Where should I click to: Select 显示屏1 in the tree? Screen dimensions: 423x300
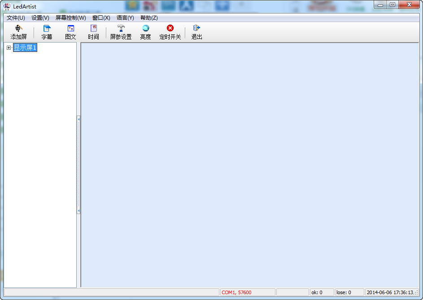click(x=25, y=47)
